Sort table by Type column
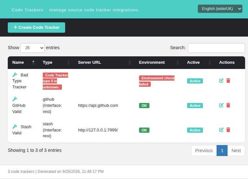Image resolution: width=248 pixels, height=180 pixels. [x=56, y=62]
